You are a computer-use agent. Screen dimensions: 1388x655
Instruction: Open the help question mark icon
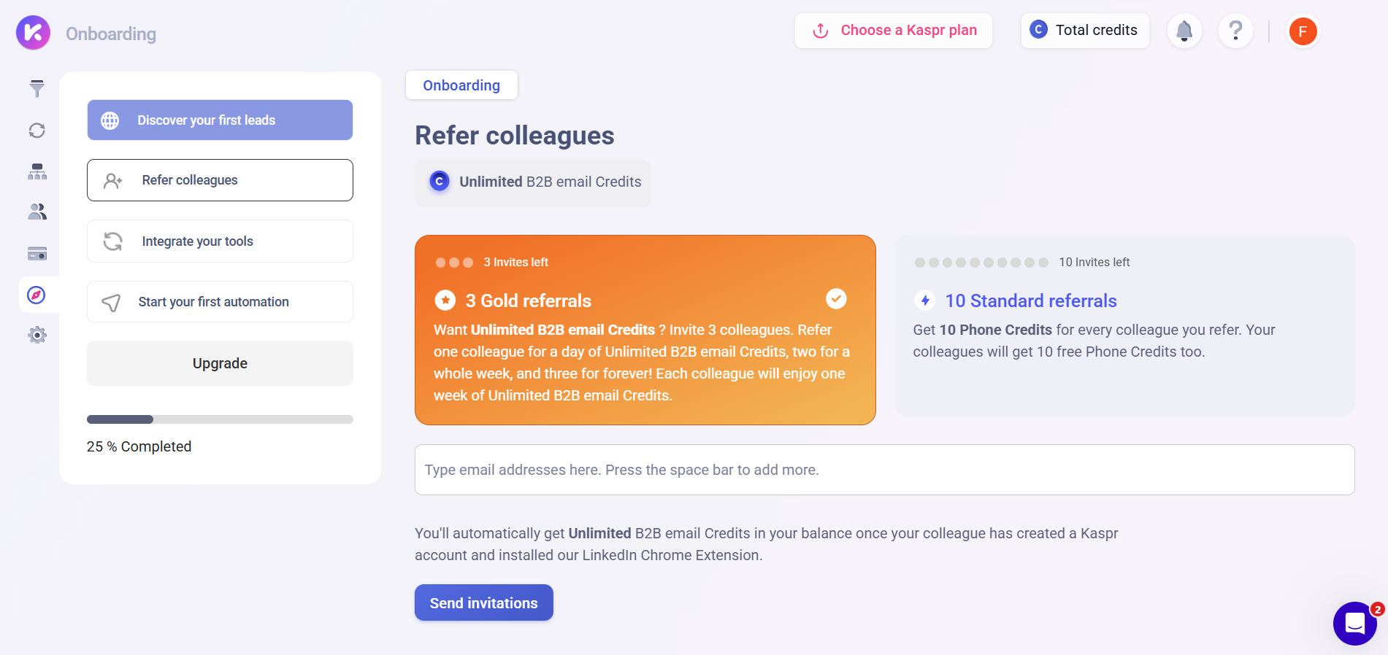(x=1235, y=31)
